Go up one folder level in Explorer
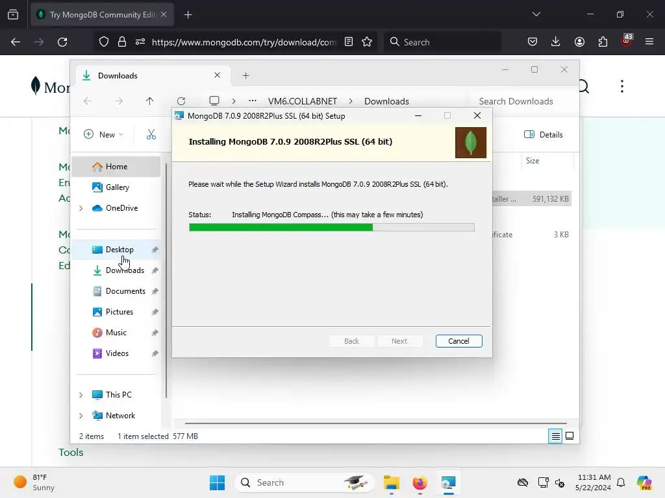This screenshot has width=665, height=498. pos(149,101)
